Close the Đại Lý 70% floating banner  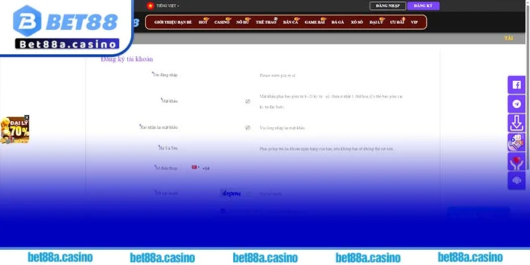pos(26,118)
